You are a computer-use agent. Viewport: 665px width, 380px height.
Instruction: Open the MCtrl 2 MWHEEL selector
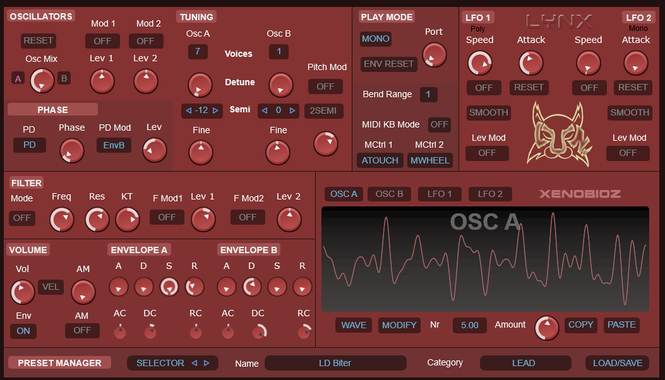click(430, 161)
